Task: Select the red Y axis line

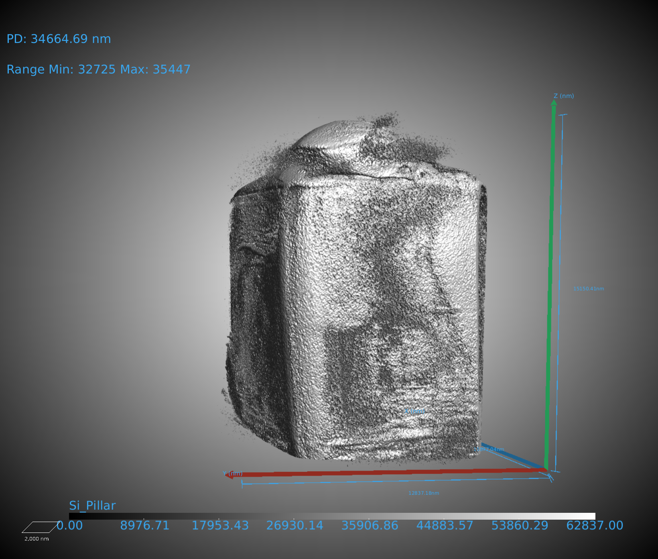Action: [386, 473]
